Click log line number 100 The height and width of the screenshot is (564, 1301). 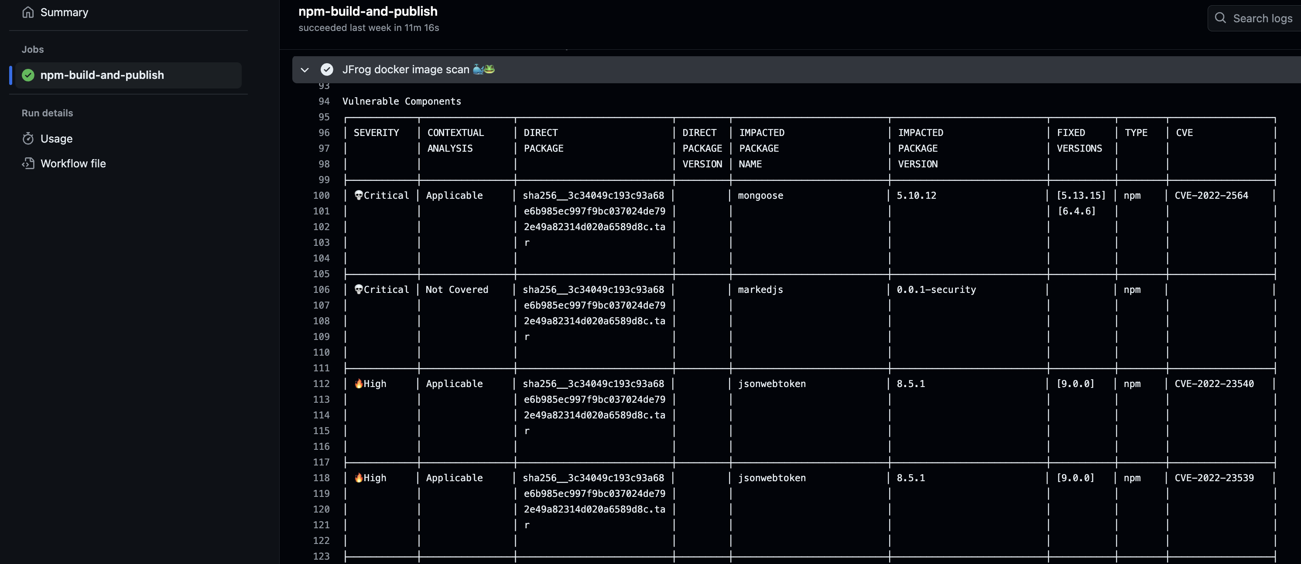(x=321, y=195)
